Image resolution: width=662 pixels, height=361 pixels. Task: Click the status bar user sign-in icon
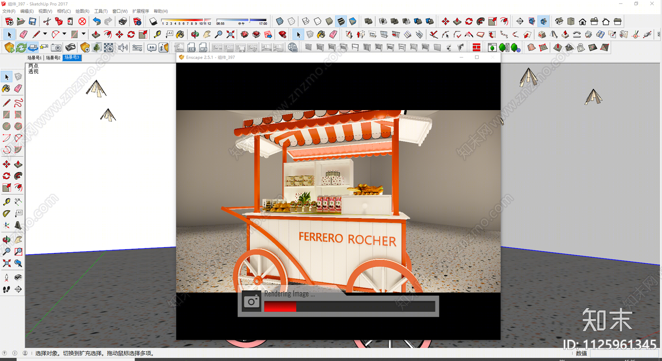point(25,353)
